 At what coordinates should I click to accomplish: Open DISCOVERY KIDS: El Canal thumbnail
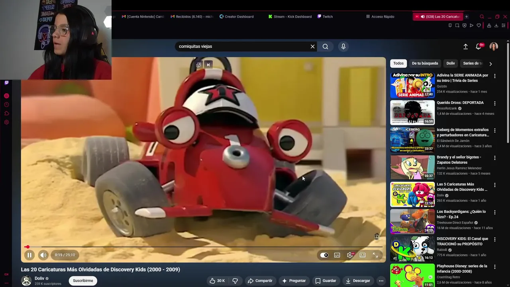click(412, 249)
